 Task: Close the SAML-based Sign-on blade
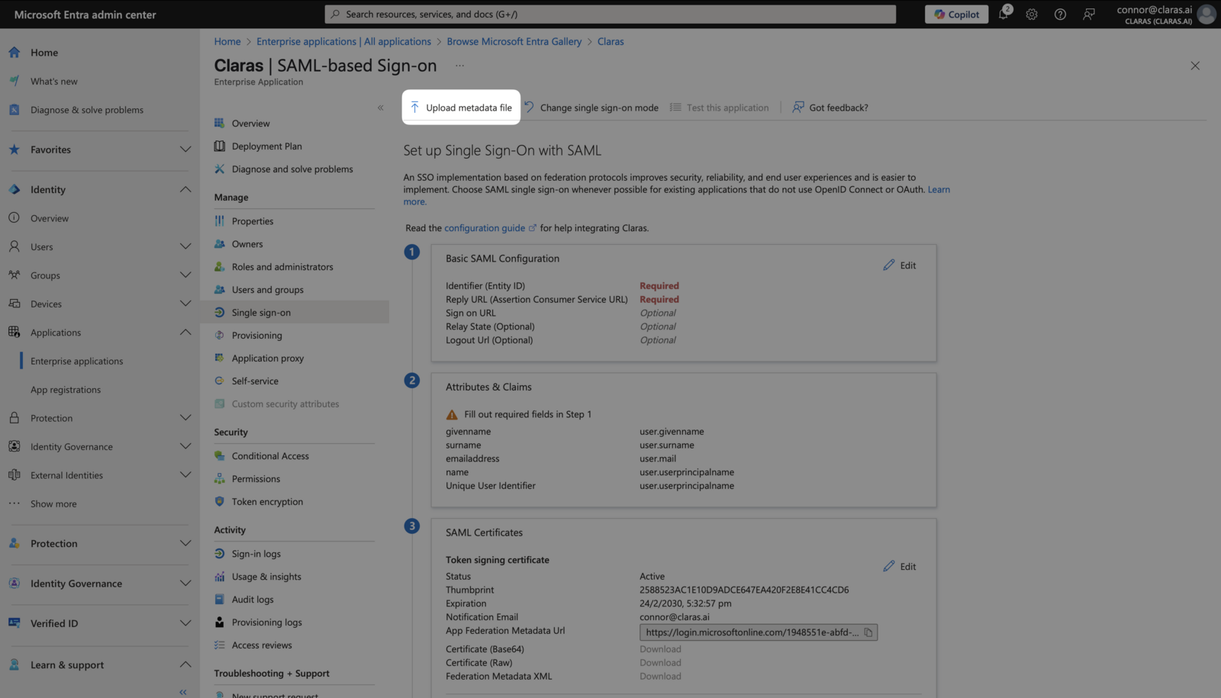point(1195,66)
